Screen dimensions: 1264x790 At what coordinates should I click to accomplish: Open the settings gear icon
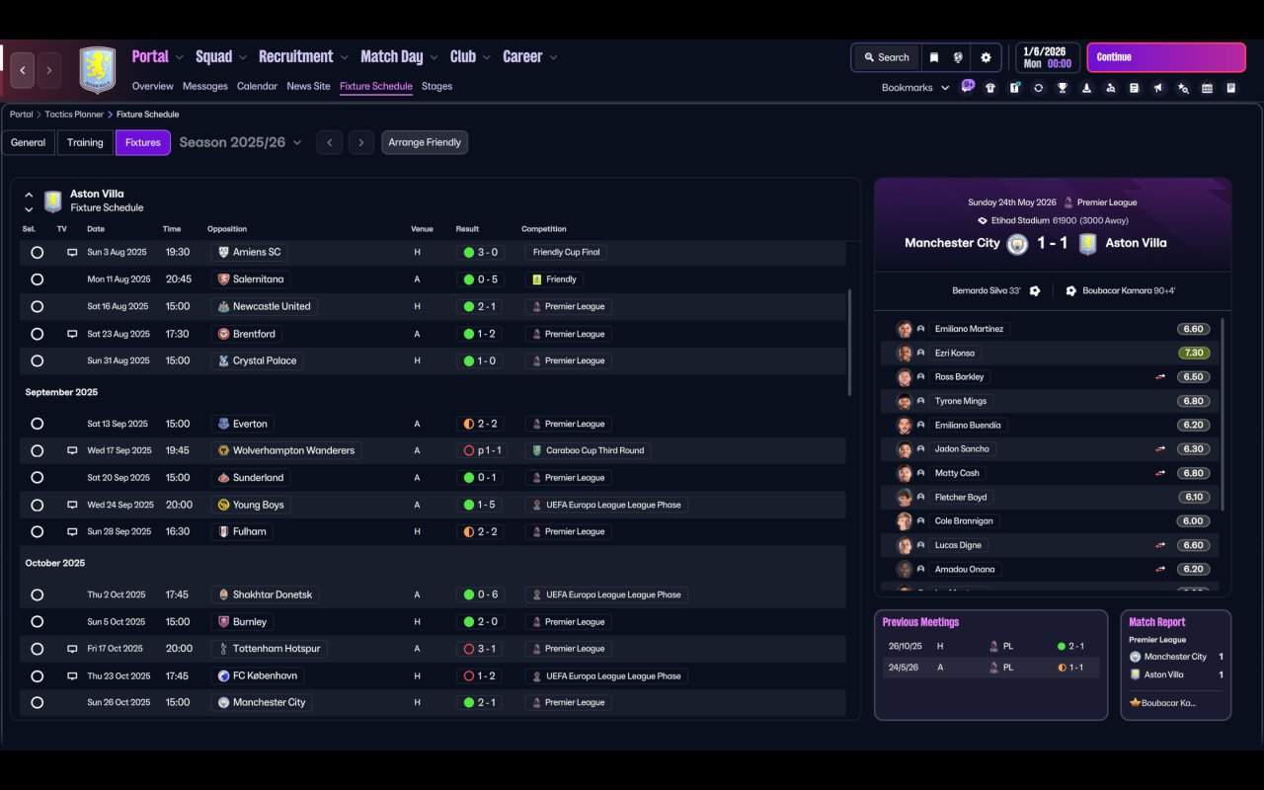pos(986,57)
